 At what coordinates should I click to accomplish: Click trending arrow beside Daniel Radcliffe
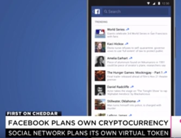click(132, 87)
